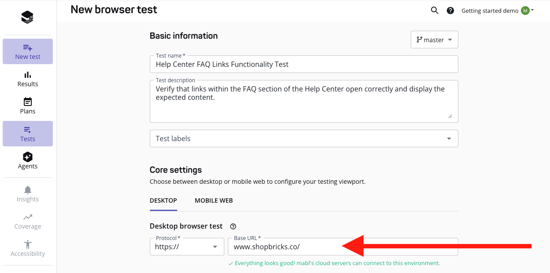Switch to the DESKTOP tab

point(164,200)
